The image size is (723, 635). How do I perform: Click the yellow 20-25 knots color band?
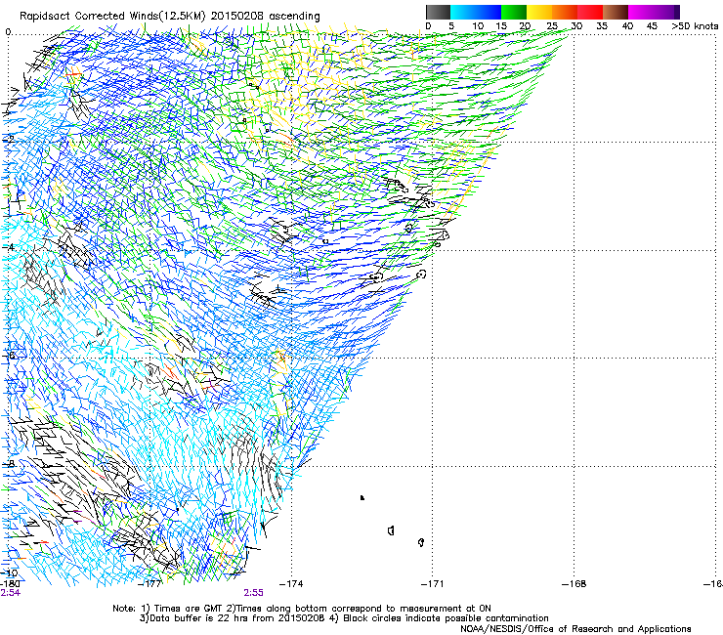pos(539,12)
